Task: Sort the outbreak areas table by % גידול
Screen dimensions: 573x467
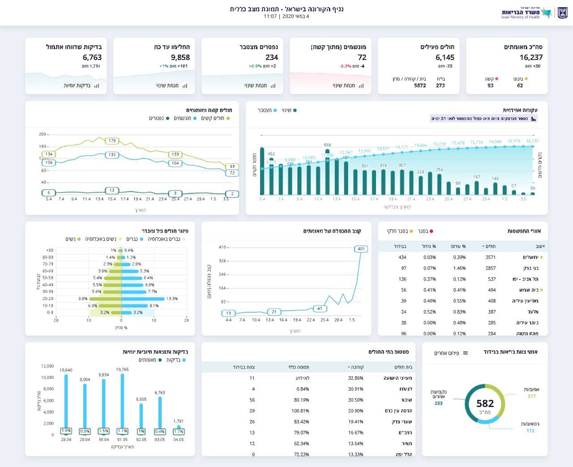Action: pos(428,246)
